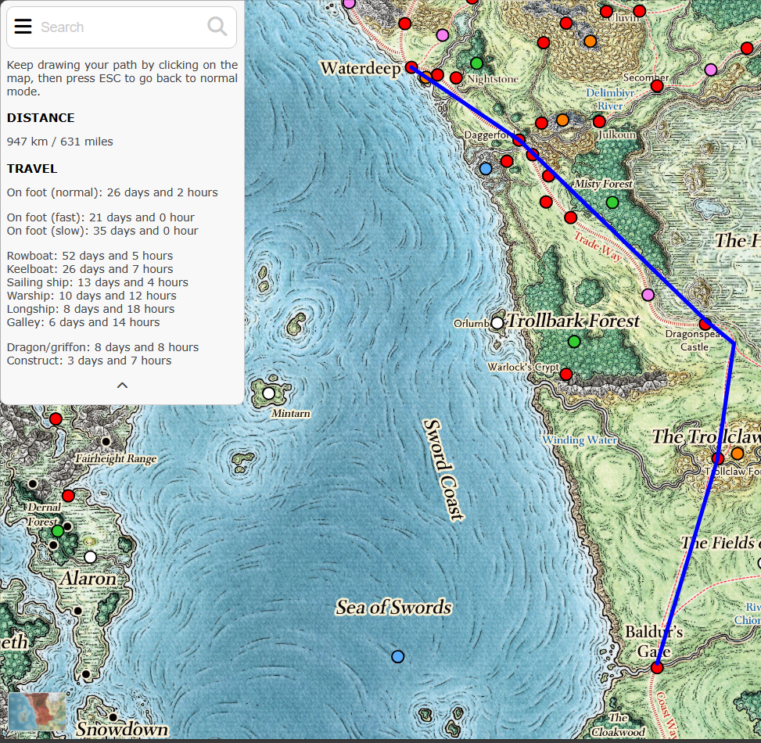Screen dimensions: 761x743
Task: Select the green marker in Misty Forest
Action: click(612, 202)
